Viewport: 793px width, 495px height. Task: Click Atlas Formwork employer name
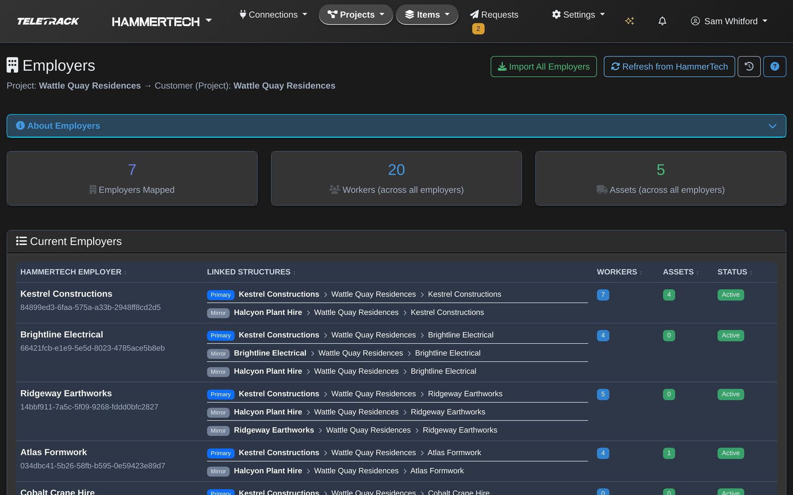pos(54,452)
